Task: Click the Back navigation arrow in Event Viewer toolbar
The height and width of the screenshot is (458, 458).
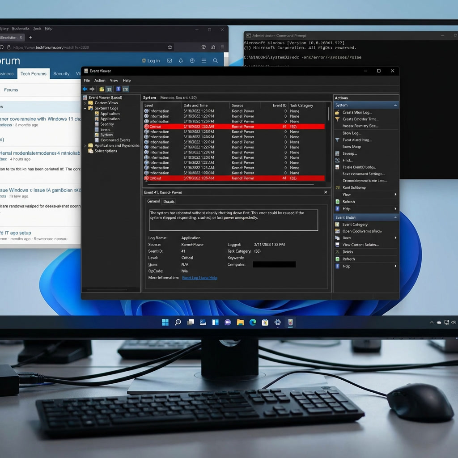Action: [85, 89]
